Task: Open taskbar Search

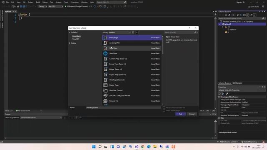Action: (x=100, y=147)
